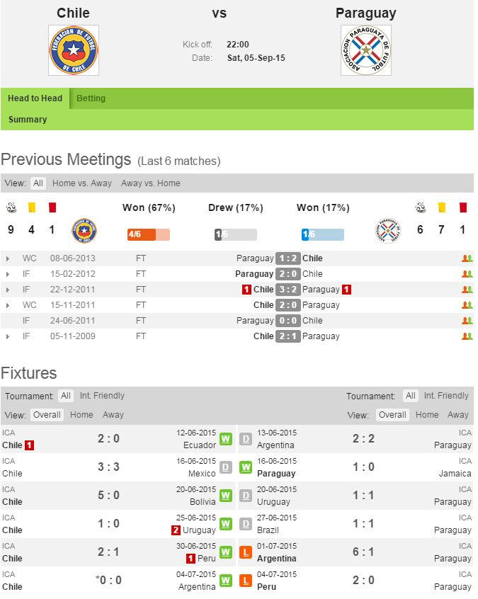Click the green W badge for Chile–Ecuador
The height and width of the screenshot is (599, 478).
[x=226, y=438]
